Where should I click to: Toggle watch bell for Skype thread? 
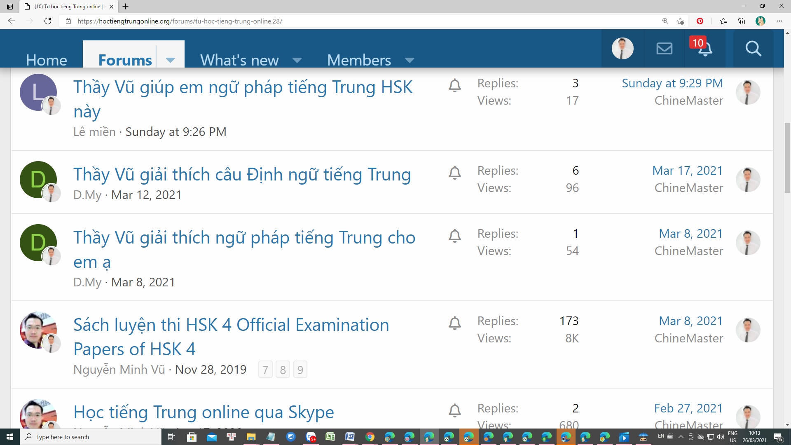454,410
